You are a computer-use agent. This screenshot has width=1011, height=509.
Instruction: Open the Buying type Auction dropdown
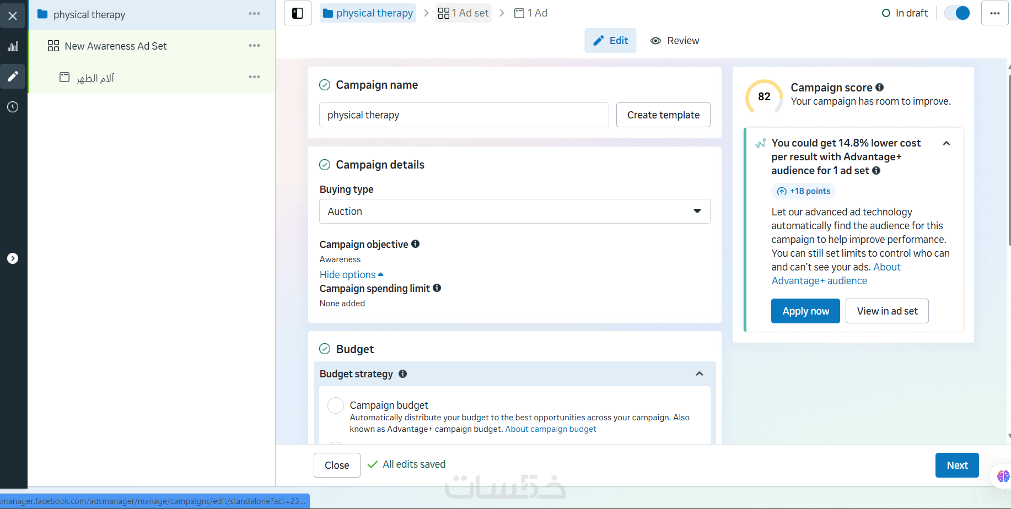tap(515, 212)
